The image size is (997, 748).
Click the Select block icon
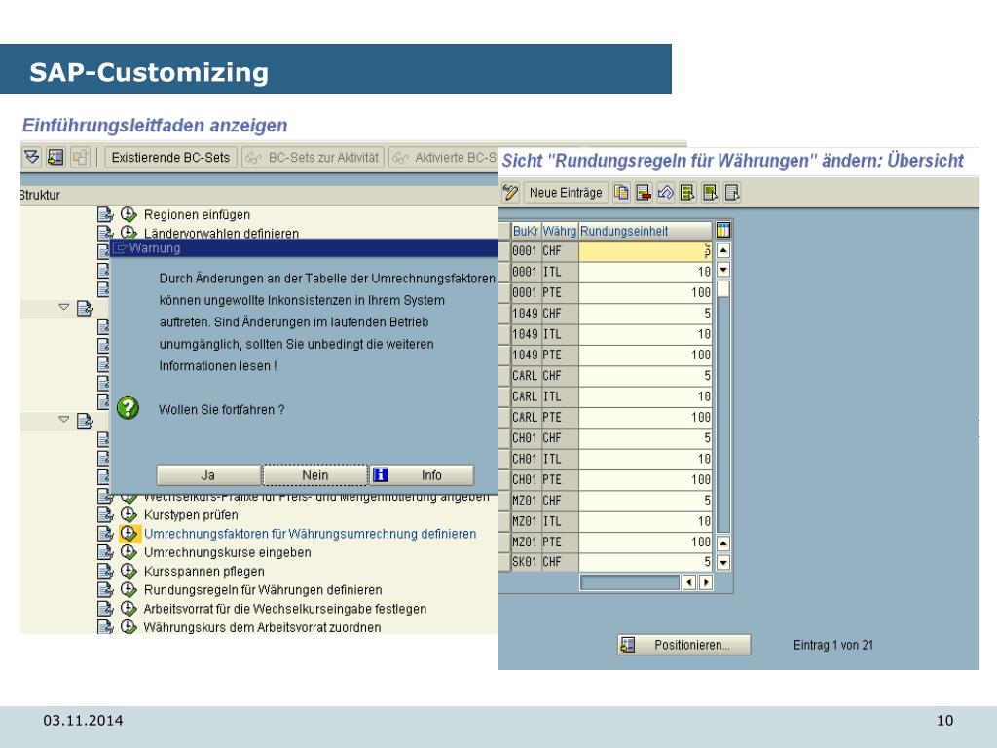point(710,192)
